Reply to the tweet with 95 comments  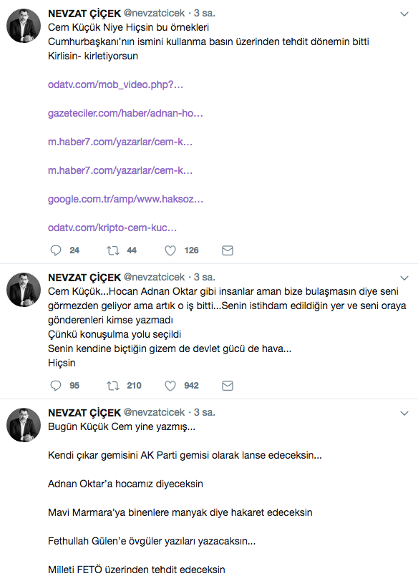coord(55,386)
